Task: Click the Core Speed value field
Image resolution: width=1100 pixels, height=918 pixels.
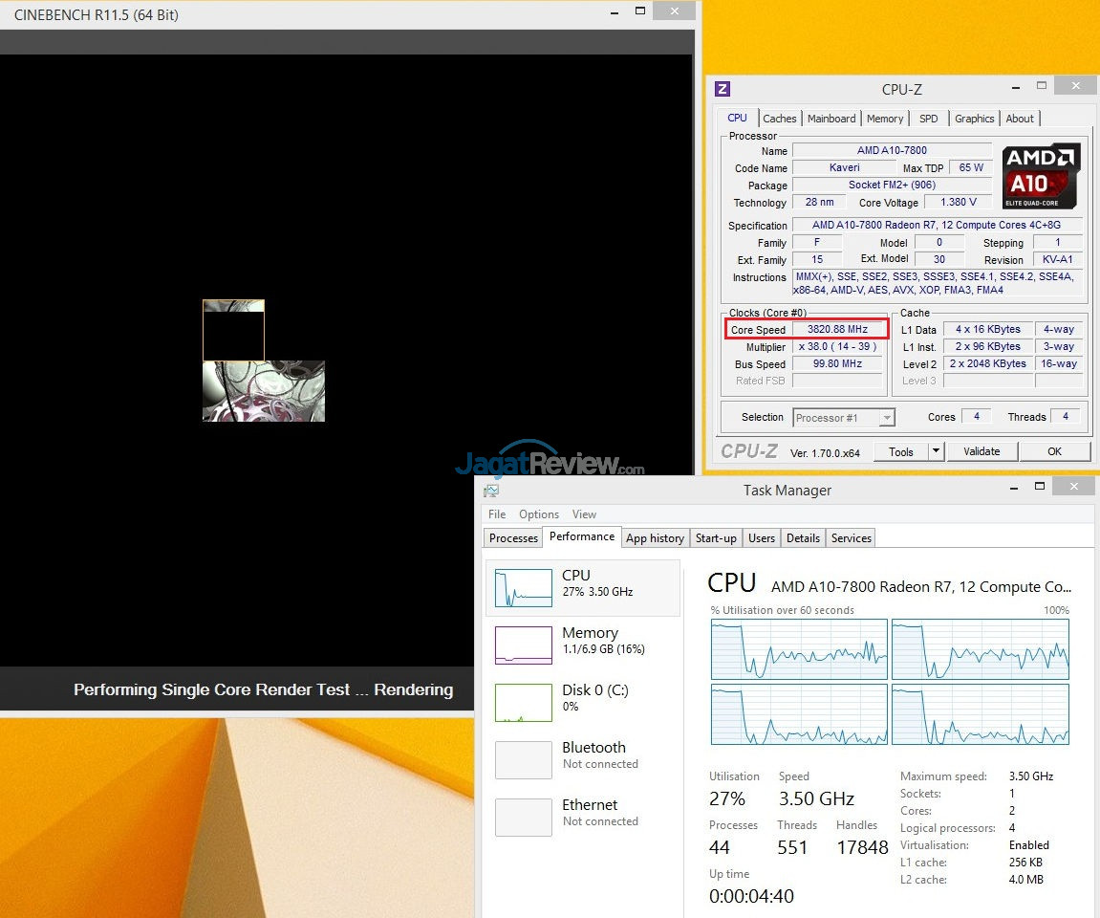Action: click(x=837, y=330)
